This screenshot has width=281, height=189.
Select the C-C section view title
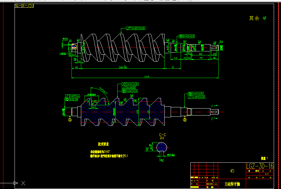pyautogui.click(x=162, y=135)
